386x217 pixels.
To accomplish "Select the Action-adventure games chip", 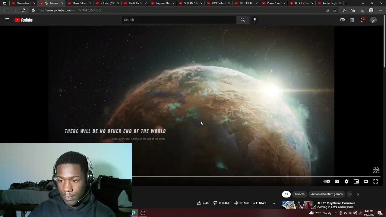I will coord(327,194).
